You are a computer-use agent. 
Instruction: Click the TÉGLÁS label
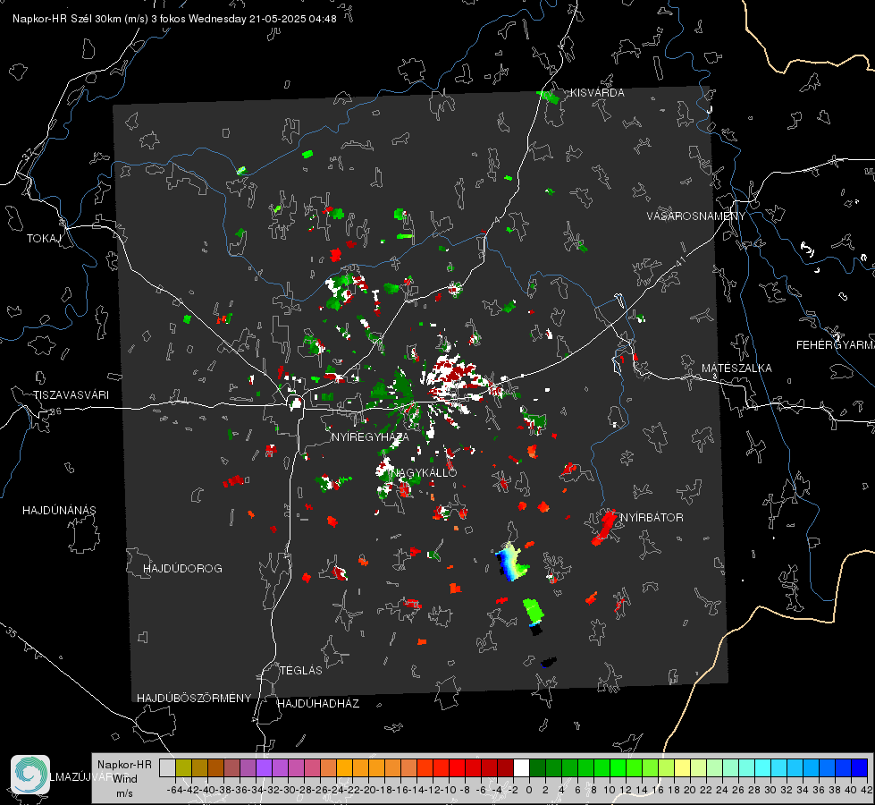point(301,670)
